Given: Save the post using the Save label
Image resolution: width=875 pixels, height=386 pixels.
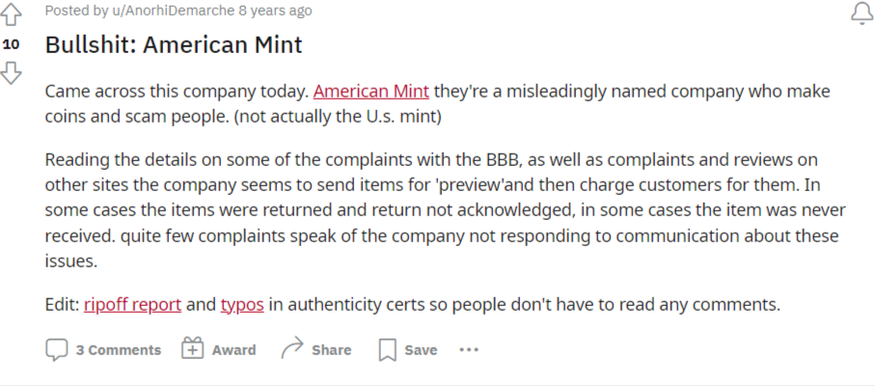Looking at the screenshot, I should (x=421, y=350).
